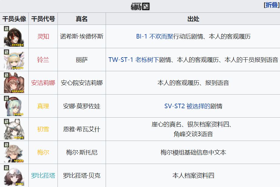Open 真理 operator avatar
Viewport: 280px width, 187px height.
point(14,106)
